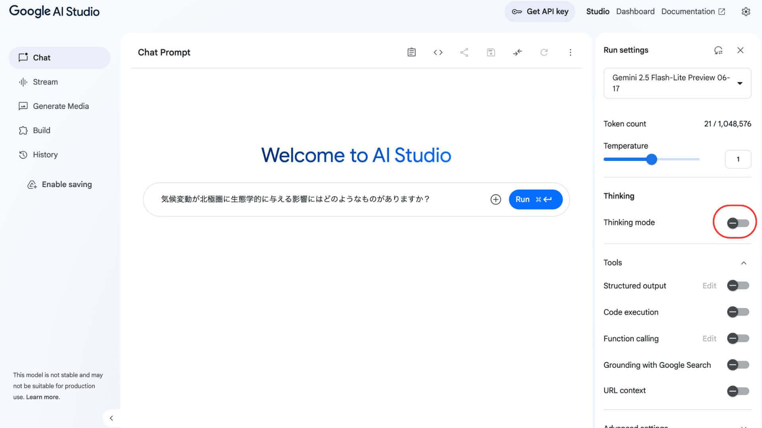Viewport: 762px width, 428px height.
Task: Open the settings gear icon
Action: coord(746,11)
